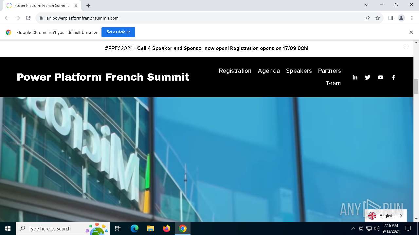Open the Registration menu item

pyautogui.click(x=235, y=71)
